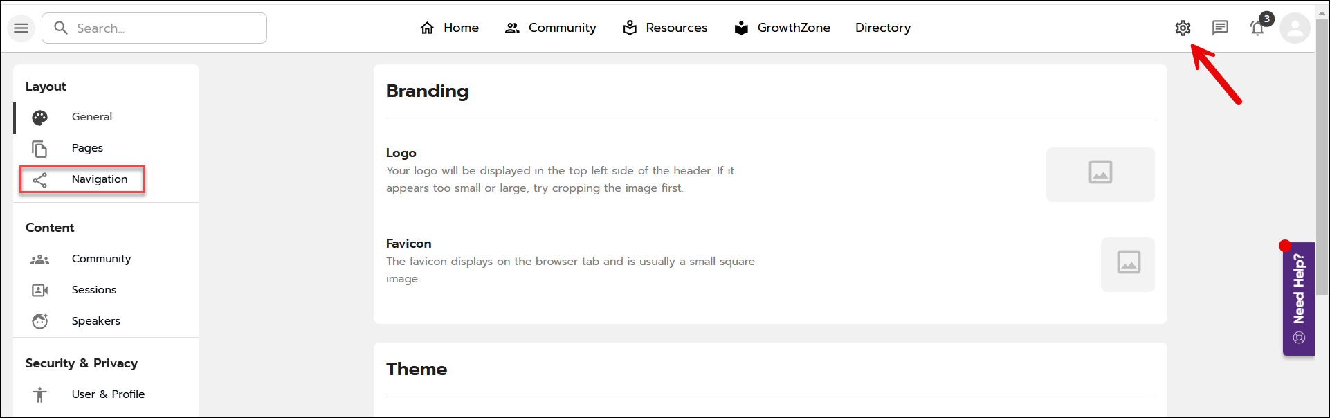Click the settings gear icon
1330x418 pixels.
pyautogui.click(x=1183, y=28)
